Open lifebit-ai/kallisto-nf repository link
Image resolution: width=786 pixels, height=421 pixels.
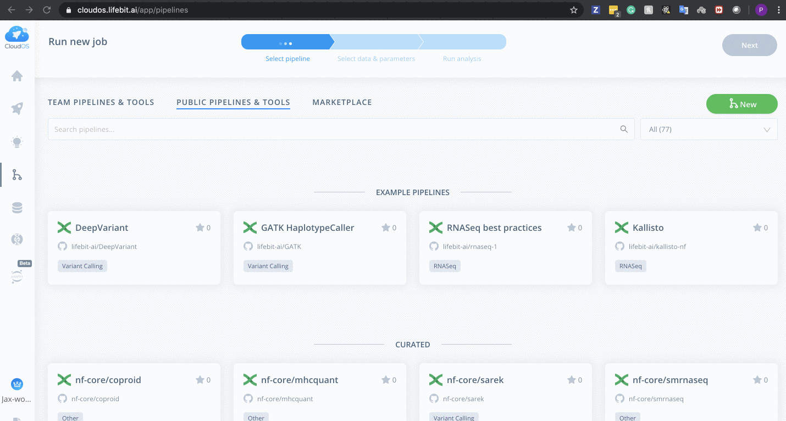click(x=657, y=246)
